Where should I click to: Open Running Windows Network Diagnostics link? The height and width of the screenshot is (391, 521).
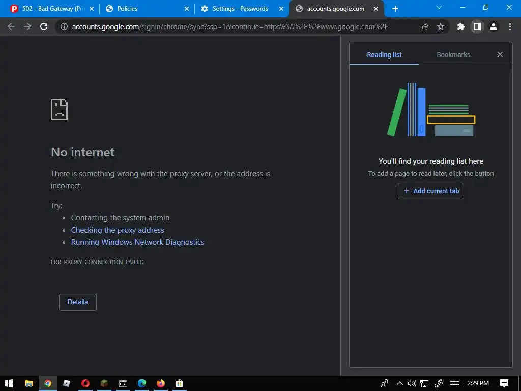[x=137, y=242]
